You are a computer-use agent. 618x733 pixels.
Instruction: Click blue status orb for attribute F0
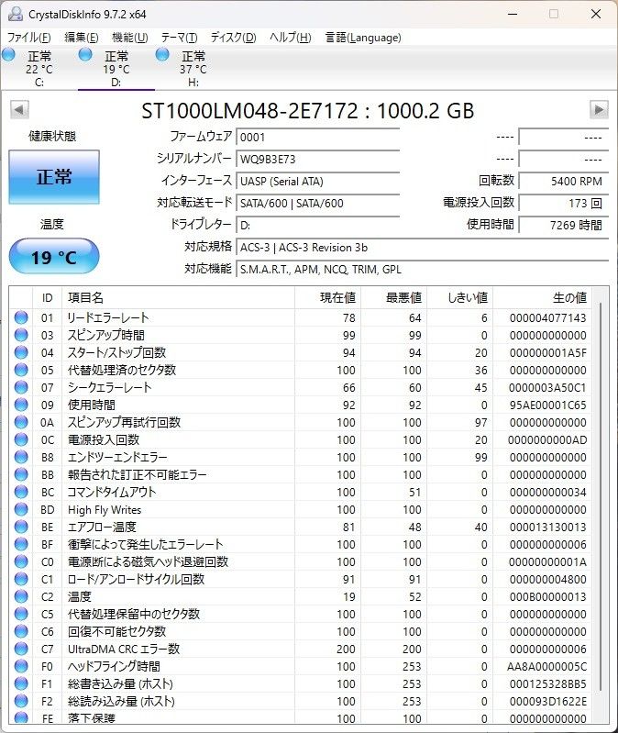(21, 666)
